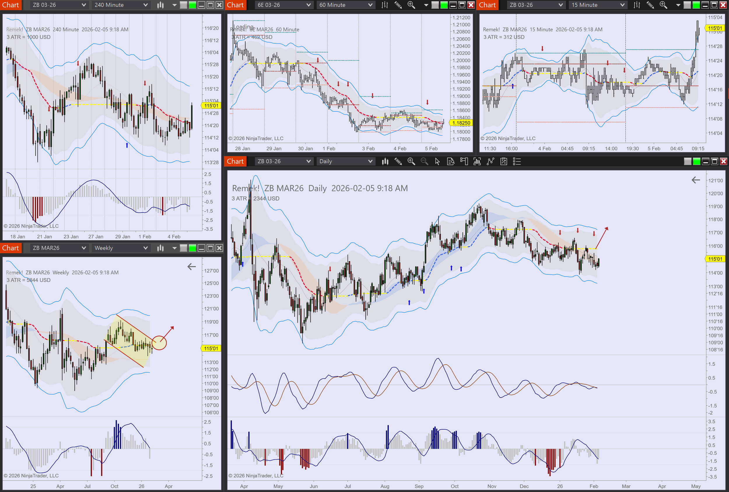The width and height of the screenshot is (729, 492).
Task: Expand toolbar overflow arrow on 15 Minute chart
Action: 678,5
